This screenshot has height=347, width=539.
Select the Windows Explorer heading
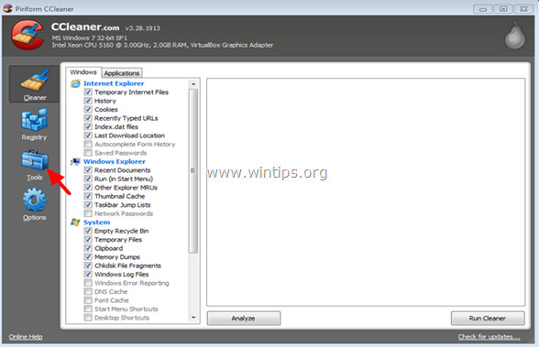point(115,161)
